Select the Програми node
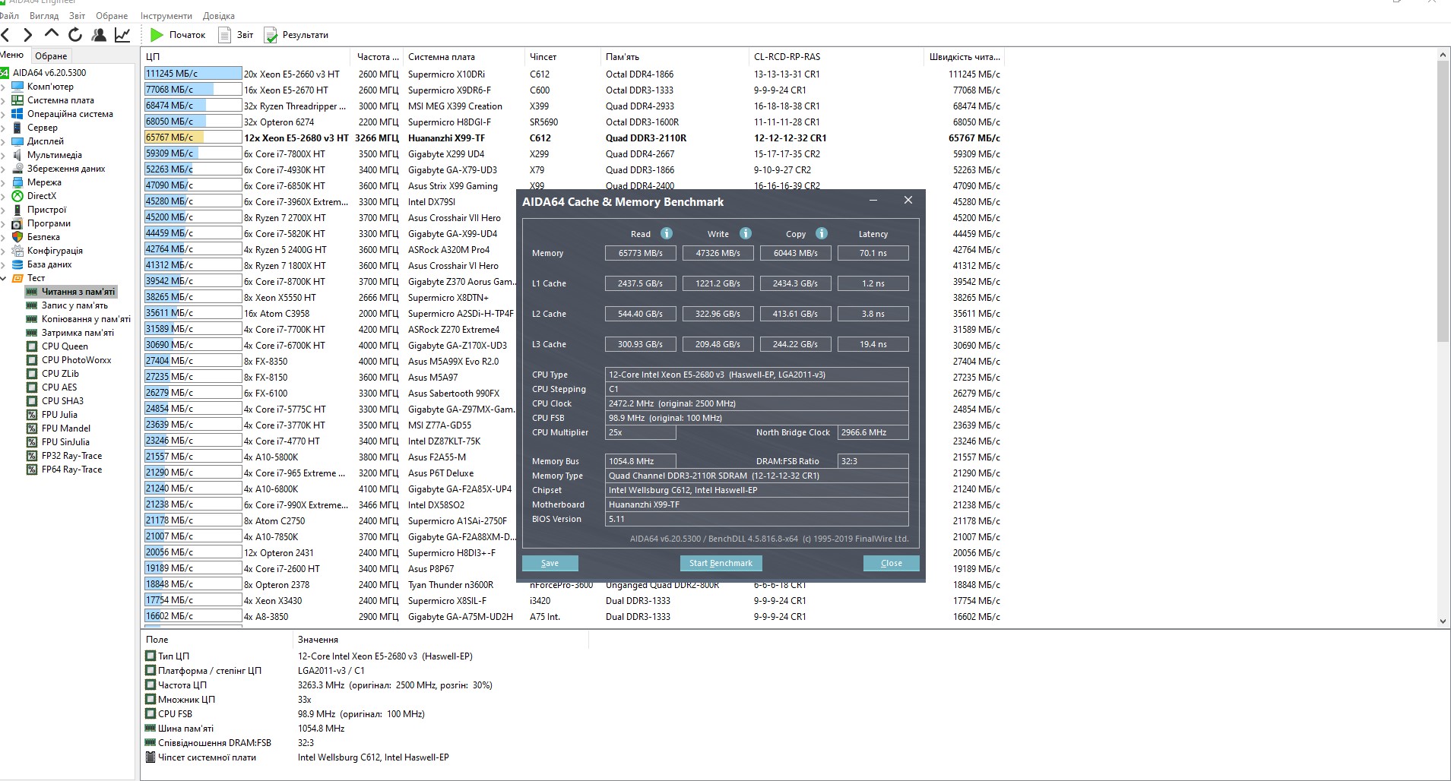The height and width of the screenshot is (781, 1451). (49, 223)
